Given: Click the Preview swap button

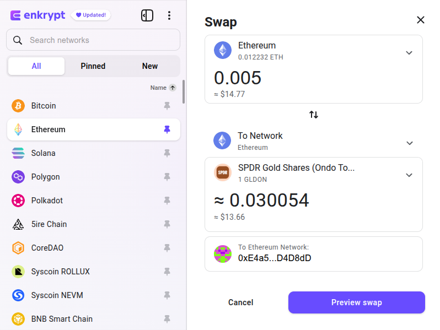Looking at the screenshot, I should [x=357, y=302].
